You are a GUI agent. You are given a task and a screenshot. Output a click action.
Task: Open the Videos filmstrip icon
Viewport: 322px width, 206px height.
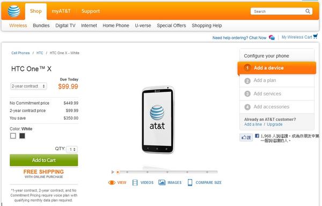point(135,182)
